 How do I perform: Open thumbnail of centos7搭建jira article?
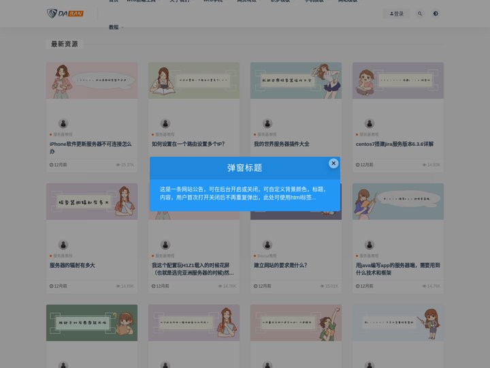click(x=398, y=80)
